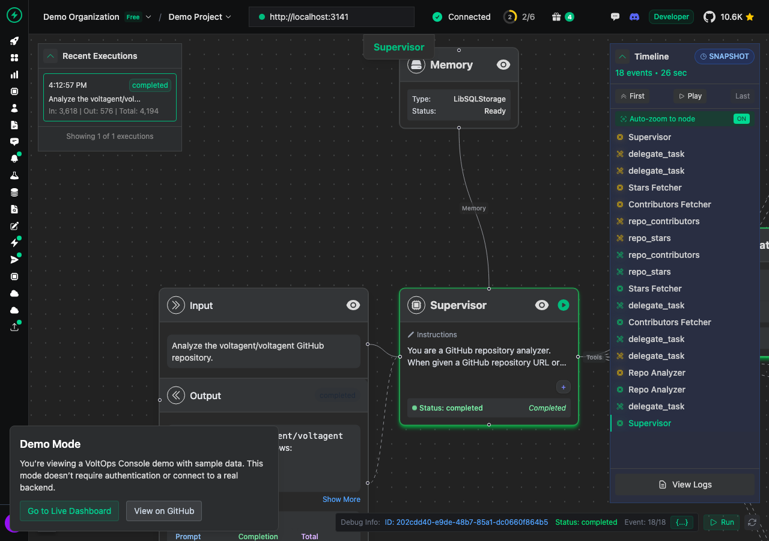Screen dimensions: 769x541
Task: Click the View Logs button
Action: pyautogui.click(x=685, y=484)
